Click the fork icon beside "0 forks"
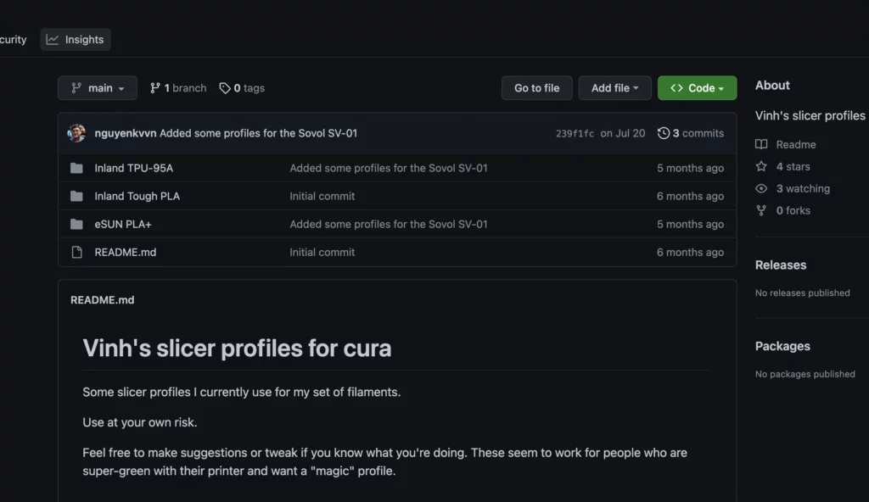 [762, 210]
